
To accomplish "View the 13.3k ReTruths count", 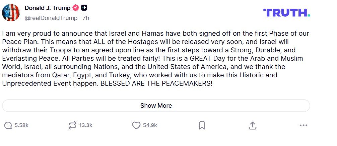I will point(85,125).
